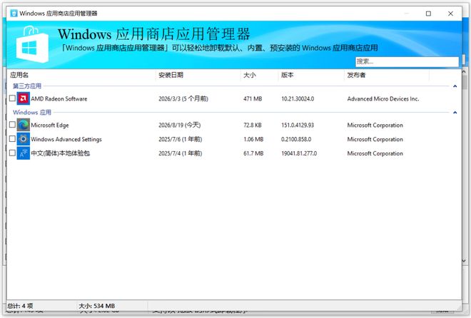This screenshot has height=318, width=471.
Task: Click the 总计: 4 项 status bar text
Action: point(20,306)
